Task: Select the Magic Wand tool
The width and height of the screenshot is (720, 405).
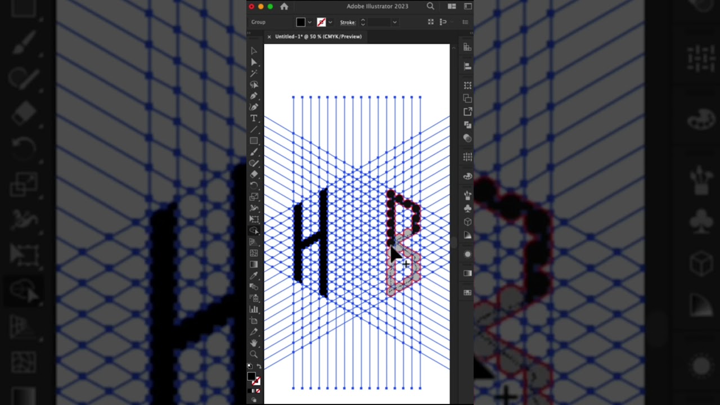Action: pos(254,73)
